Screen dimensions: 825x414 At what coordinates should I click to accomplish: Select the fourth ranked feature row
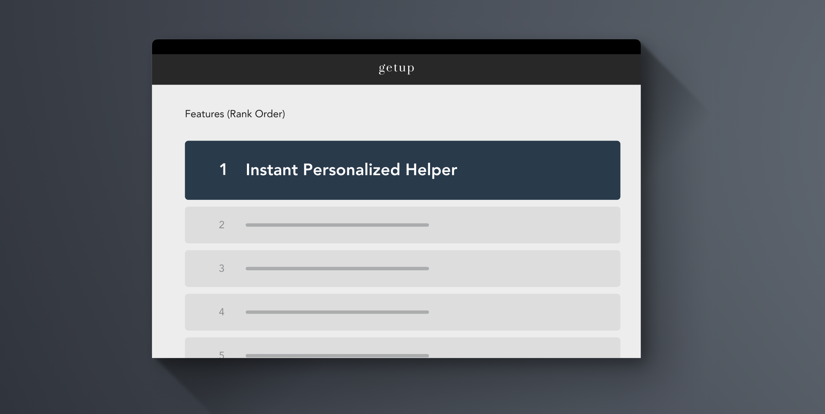[x=403, y=312]
